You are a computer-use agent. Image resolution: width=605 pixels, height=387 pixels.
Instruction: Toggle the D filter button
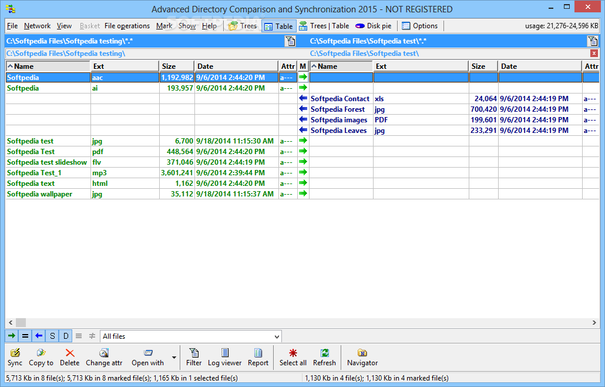66,336
